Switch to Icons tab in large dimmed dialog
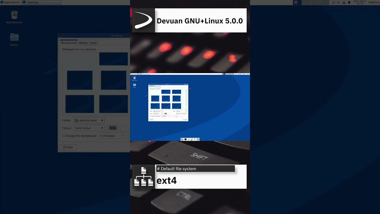 coord(93,43)
